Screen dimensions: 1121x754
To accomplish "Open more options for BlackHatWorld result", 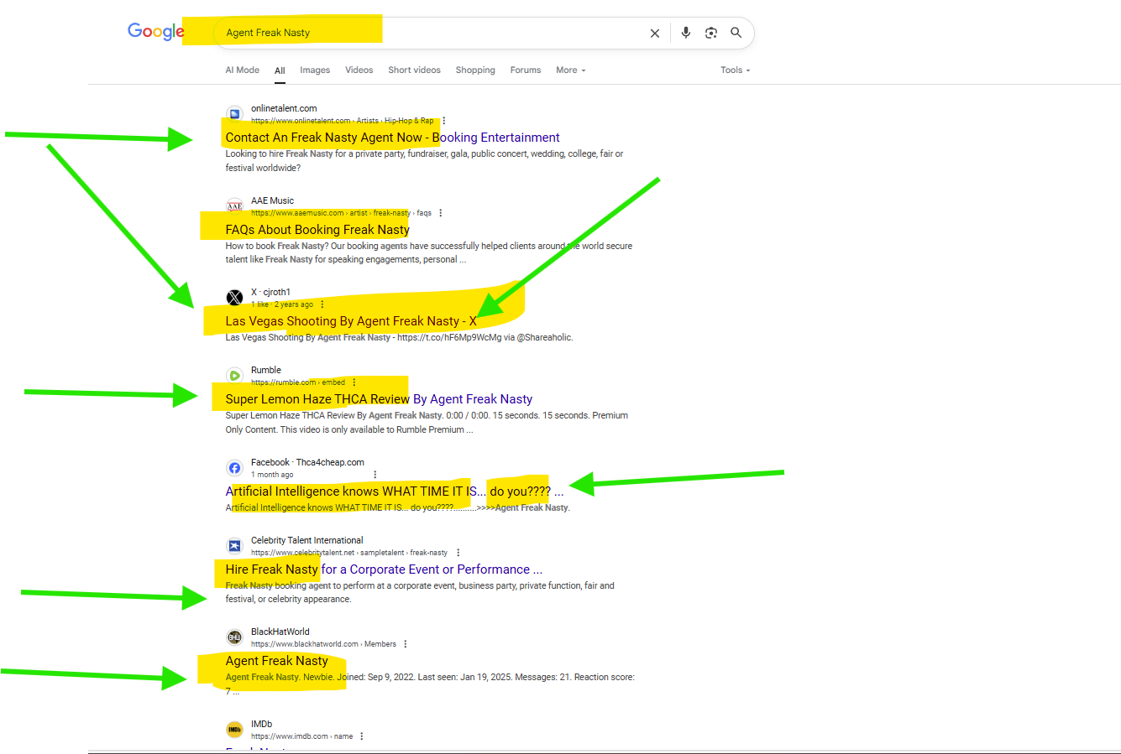I will (x=406, y=644).
